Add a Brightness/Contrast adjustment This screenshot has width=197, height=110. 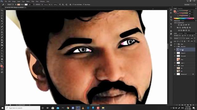179,25
